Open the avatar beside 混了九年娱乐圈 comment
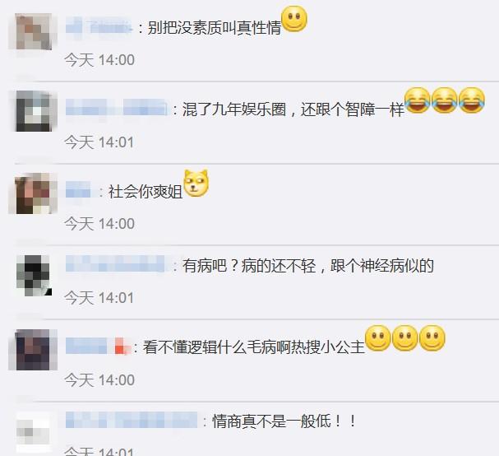 (34, 111)
